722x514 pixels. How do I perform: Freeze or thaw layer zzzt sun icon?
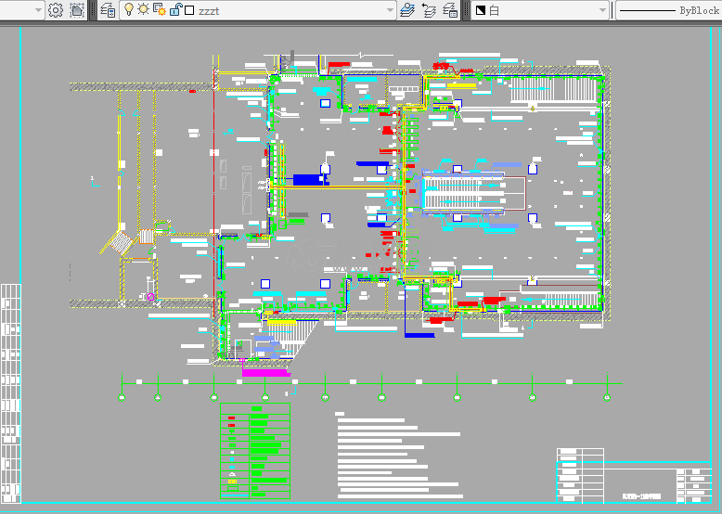click(x=143, y=9)
